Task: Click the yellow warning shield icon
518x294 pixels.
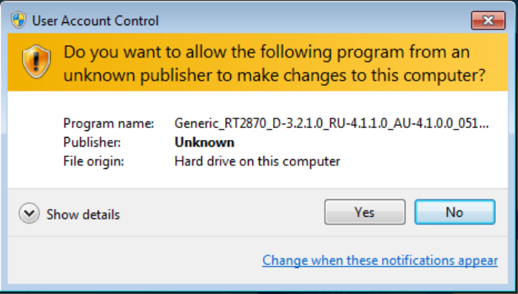Action: [36, 61]
